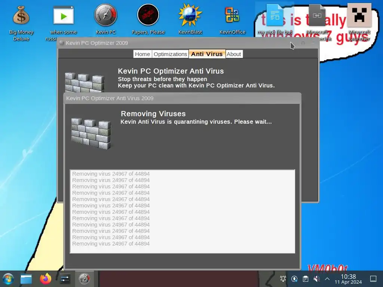Launch KevinBlast desktop icon
The width and height of the screenshot is (383, 287).
190,19
